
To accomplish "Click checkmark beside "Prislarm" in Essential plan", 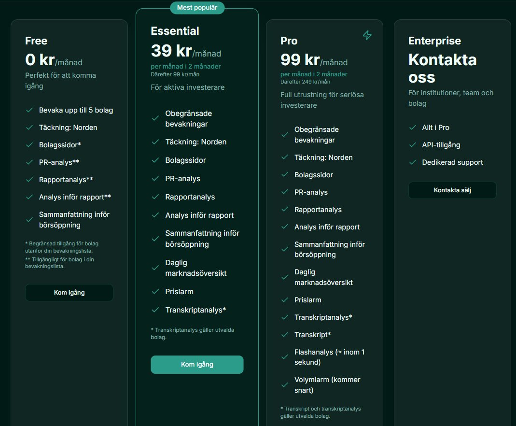I will click(155, 292).
